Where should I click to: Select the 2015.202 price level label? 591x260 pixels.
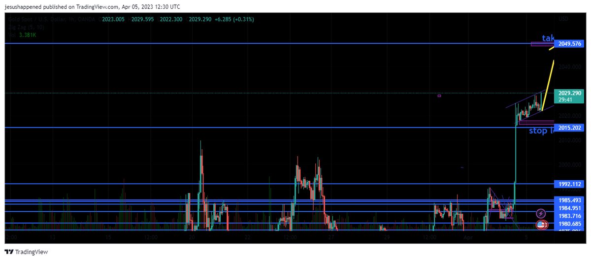pyautogui.click(x=569, y=128)
